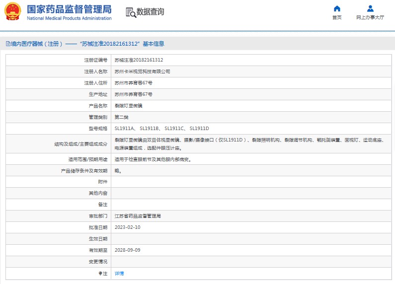Click the 型号规格 label
This screenshot has width=395, height=284.
click(98, 129)
